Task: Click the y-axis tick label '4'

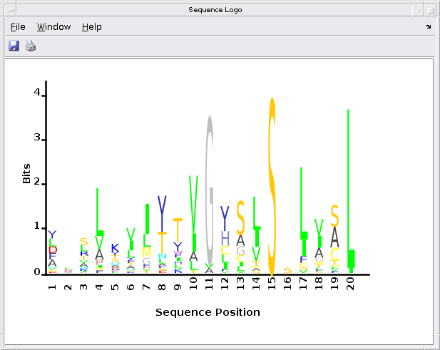Action: tap(37, 92)
